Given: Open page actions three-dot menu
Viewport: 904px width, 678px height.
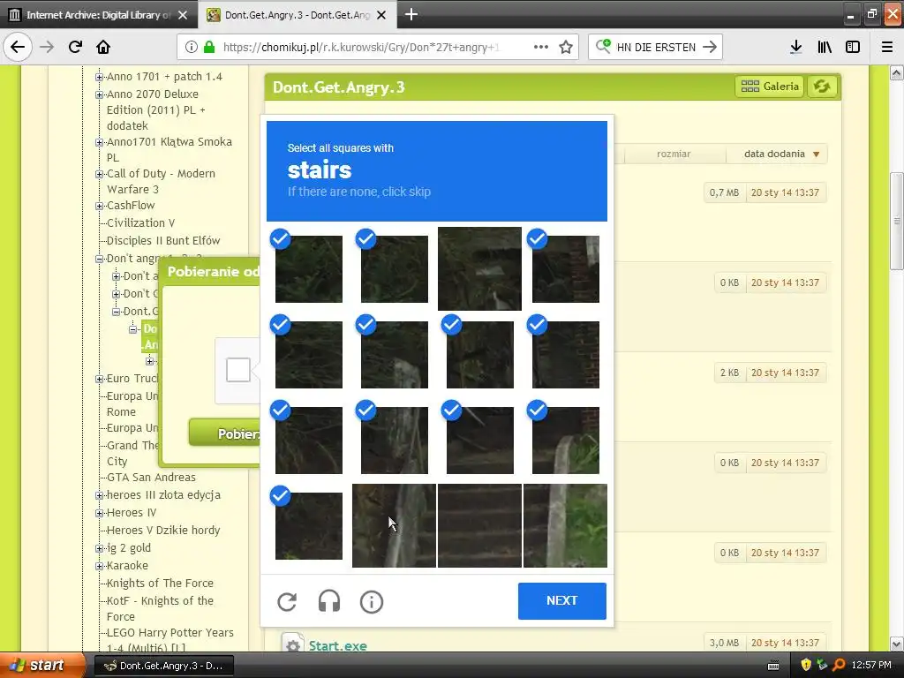Looking at the screenshot, I should (x=541, y=47).
